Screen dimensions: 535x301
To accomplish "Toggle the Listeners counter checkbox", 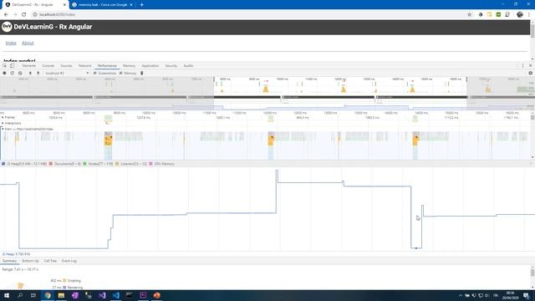I will [117, 164].
